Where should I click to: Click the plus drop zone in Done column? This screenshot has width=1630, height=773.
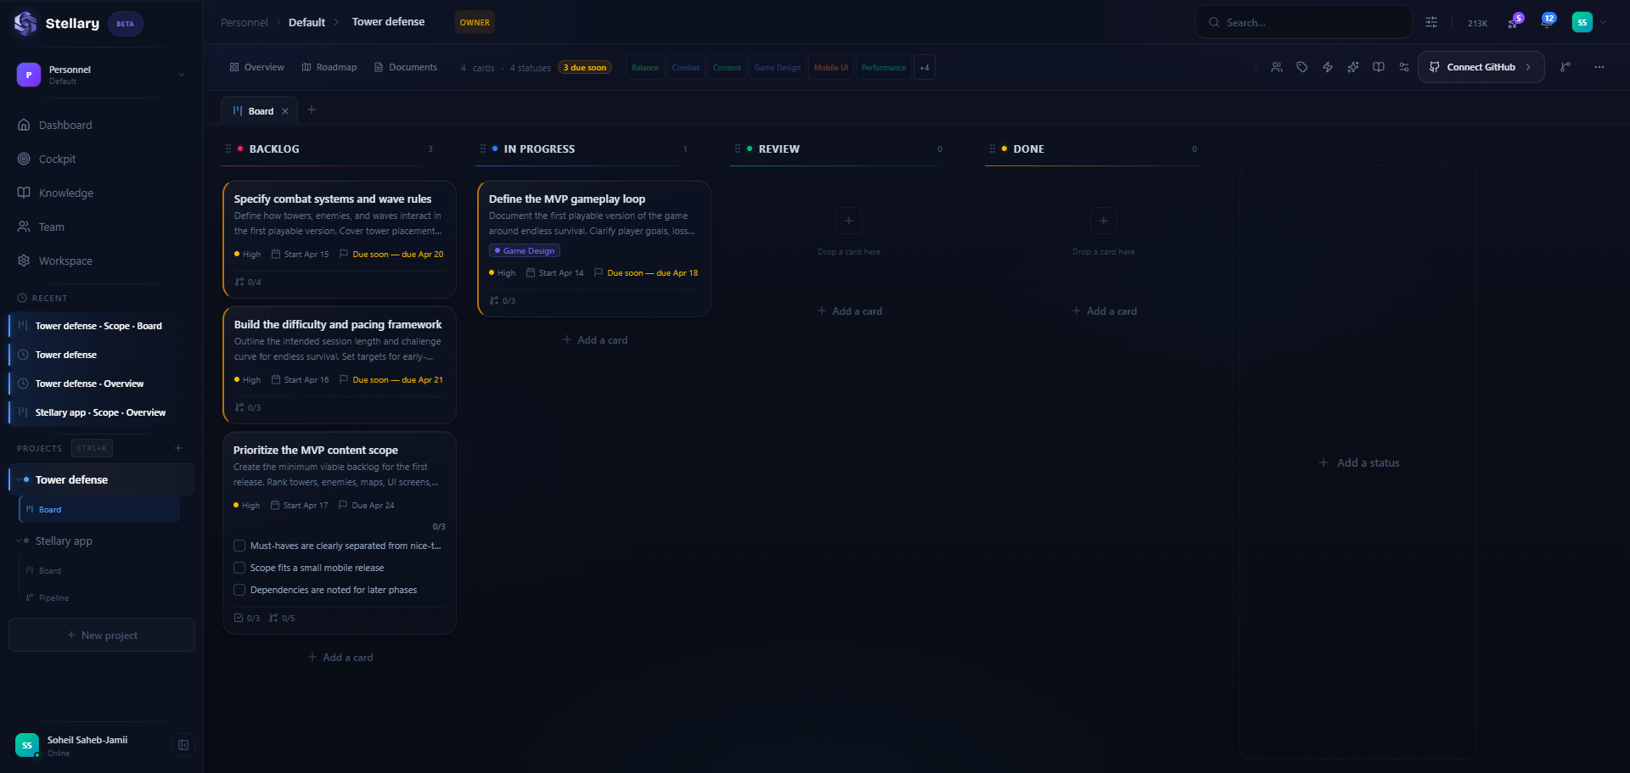pyautogui.click(x=1104, y=221)
